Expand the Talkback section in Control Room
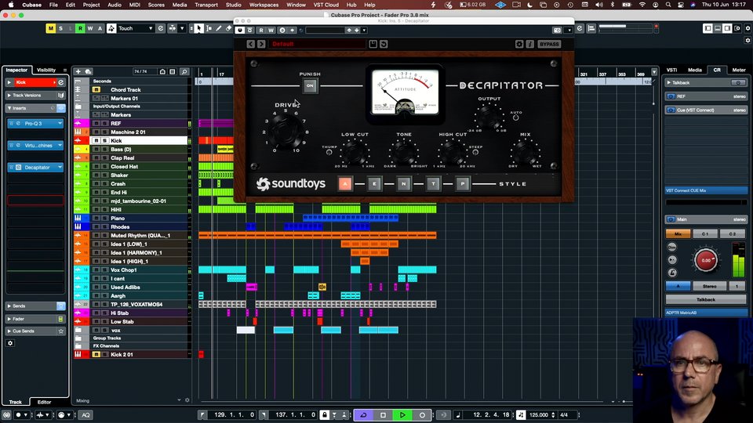The height and width of the screenshot is (423, 753). coord(669,83)
